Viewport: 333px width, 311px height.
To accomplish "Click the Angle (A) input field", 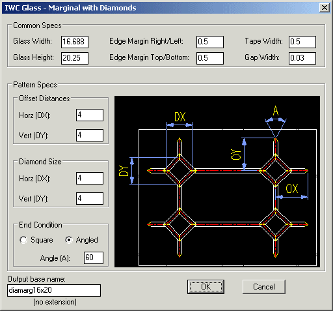I will [94, 258].
